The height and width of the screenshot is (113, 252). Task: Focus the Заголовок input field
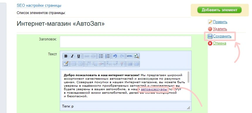[x=126, y=42]
